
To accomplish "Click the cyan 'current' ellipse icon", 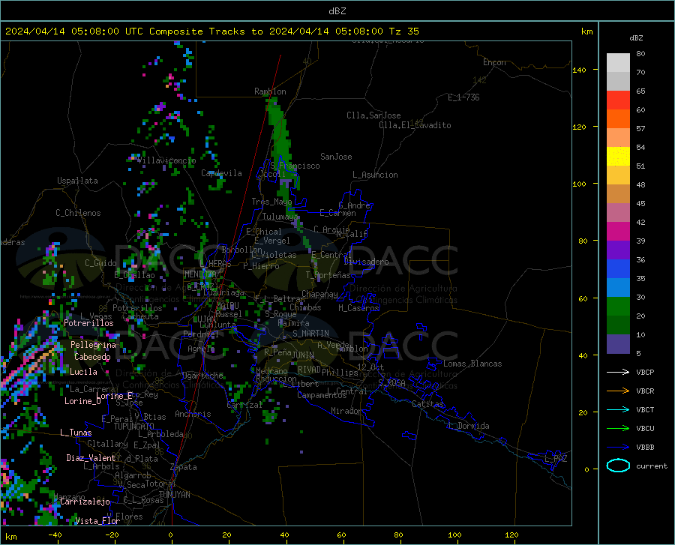I will pyautogui.click(x=618, y=466).
